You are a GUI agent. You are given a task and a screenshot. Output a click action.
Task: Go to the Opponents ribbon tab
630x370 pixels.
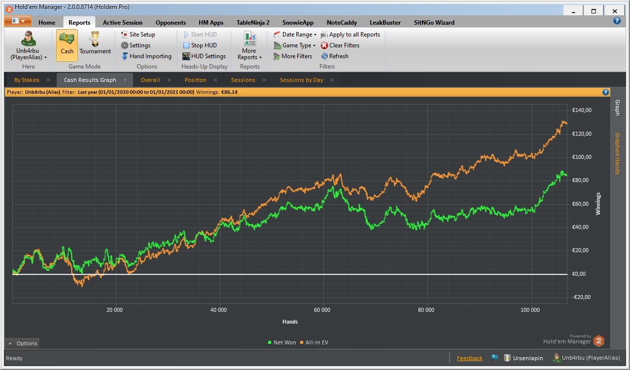click(171, 22)
